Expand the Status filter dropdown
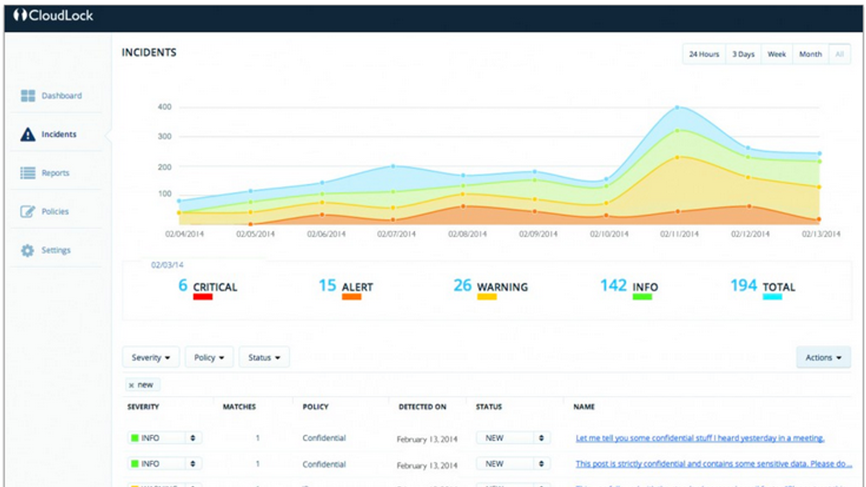 coord(264,357)
